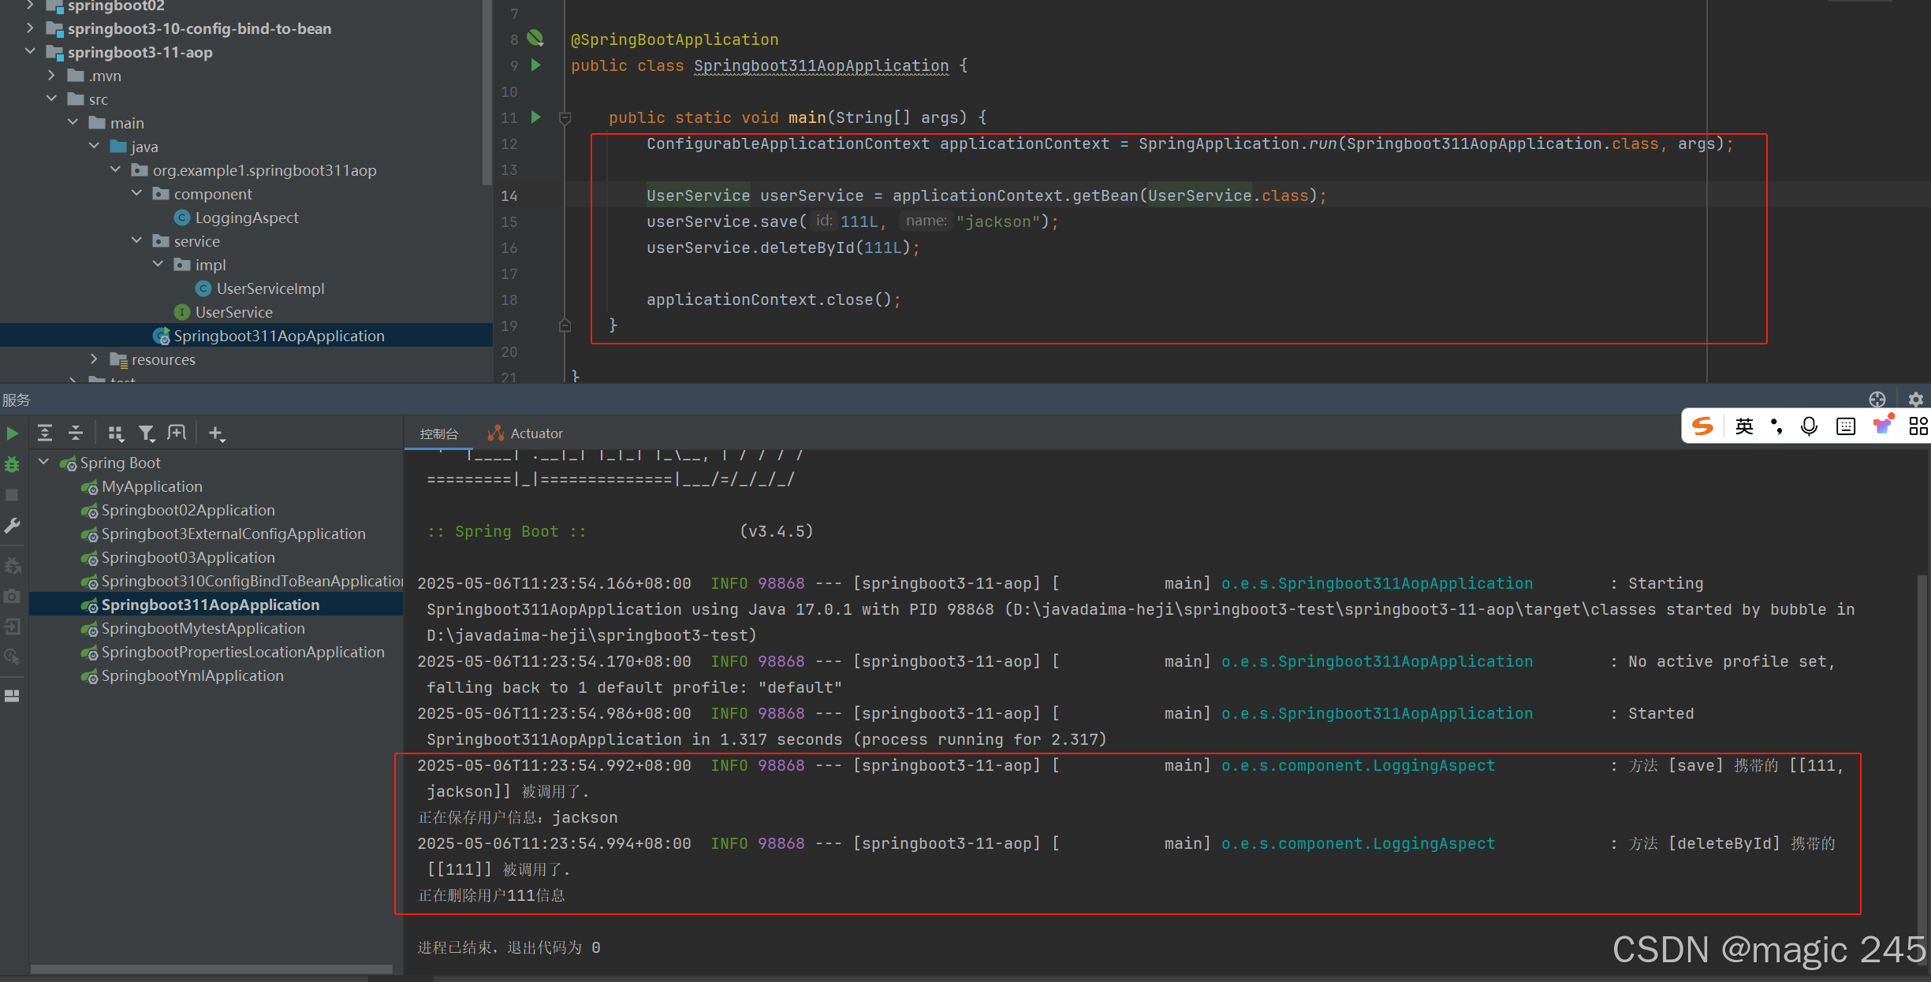Expand the resources folder in project tree
Screen dimensions: 1931x982
pos(94,359)
